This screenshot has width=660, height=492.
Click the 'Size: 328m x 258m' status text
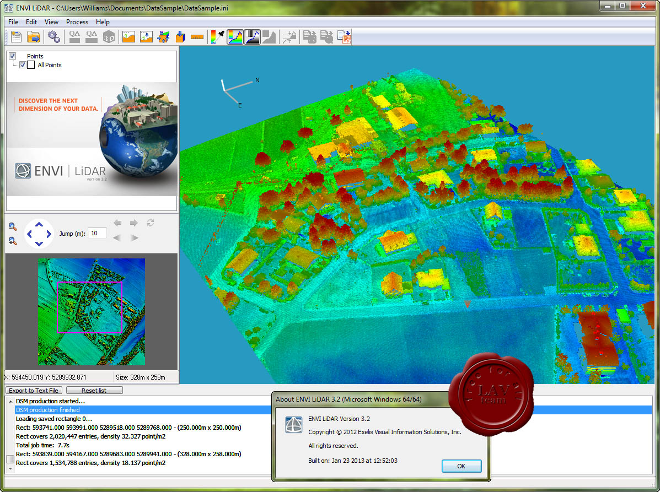141,377
